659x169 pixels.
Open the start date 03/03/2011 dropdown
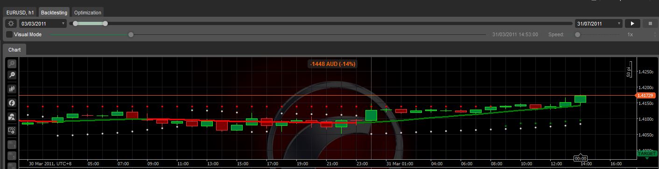tap(42, 23)
